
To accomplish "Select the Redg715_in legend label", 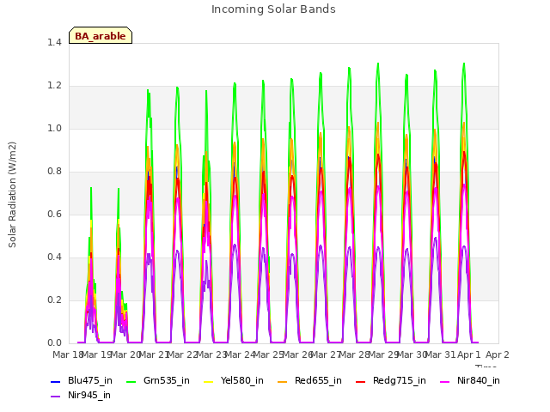I will pos(400,381).
